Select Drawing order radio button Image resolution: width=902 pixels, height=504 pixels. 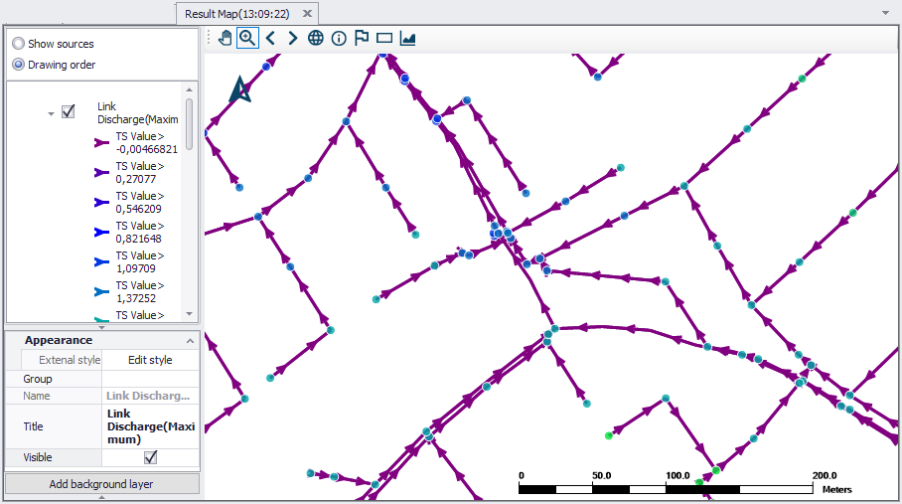[19, 65]
